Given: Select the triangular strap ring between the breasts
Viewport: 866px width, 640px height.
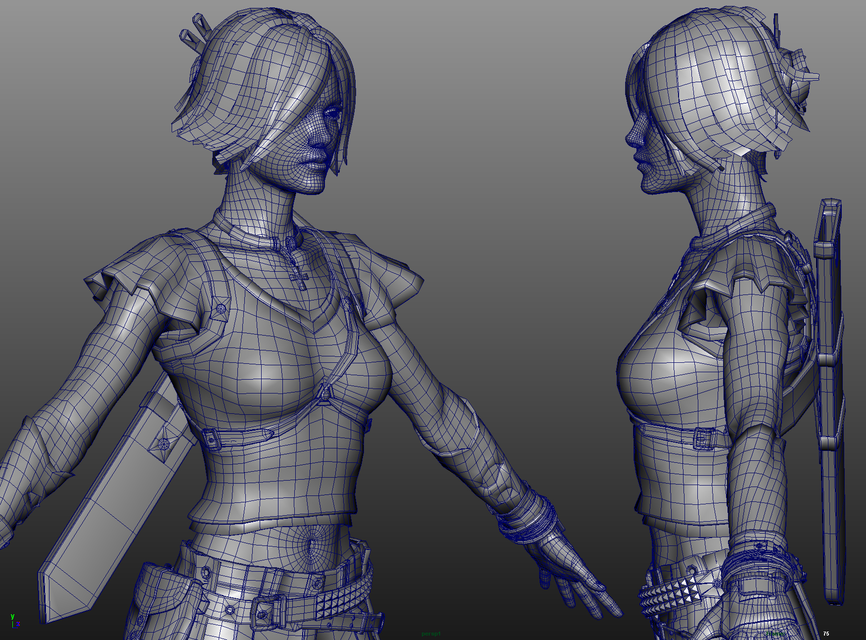Looking at the screenshot, I should pyautogui.click(x=325, y=394).
